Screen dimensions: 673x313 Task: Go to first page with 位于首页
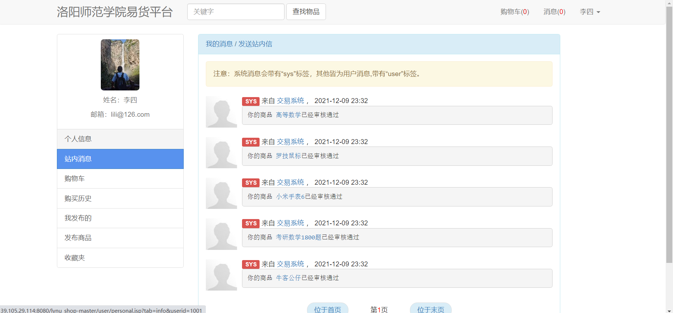click(328, 308)
